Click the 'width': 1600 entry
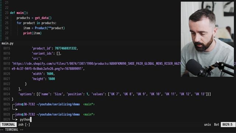 (x=43, y=74)
